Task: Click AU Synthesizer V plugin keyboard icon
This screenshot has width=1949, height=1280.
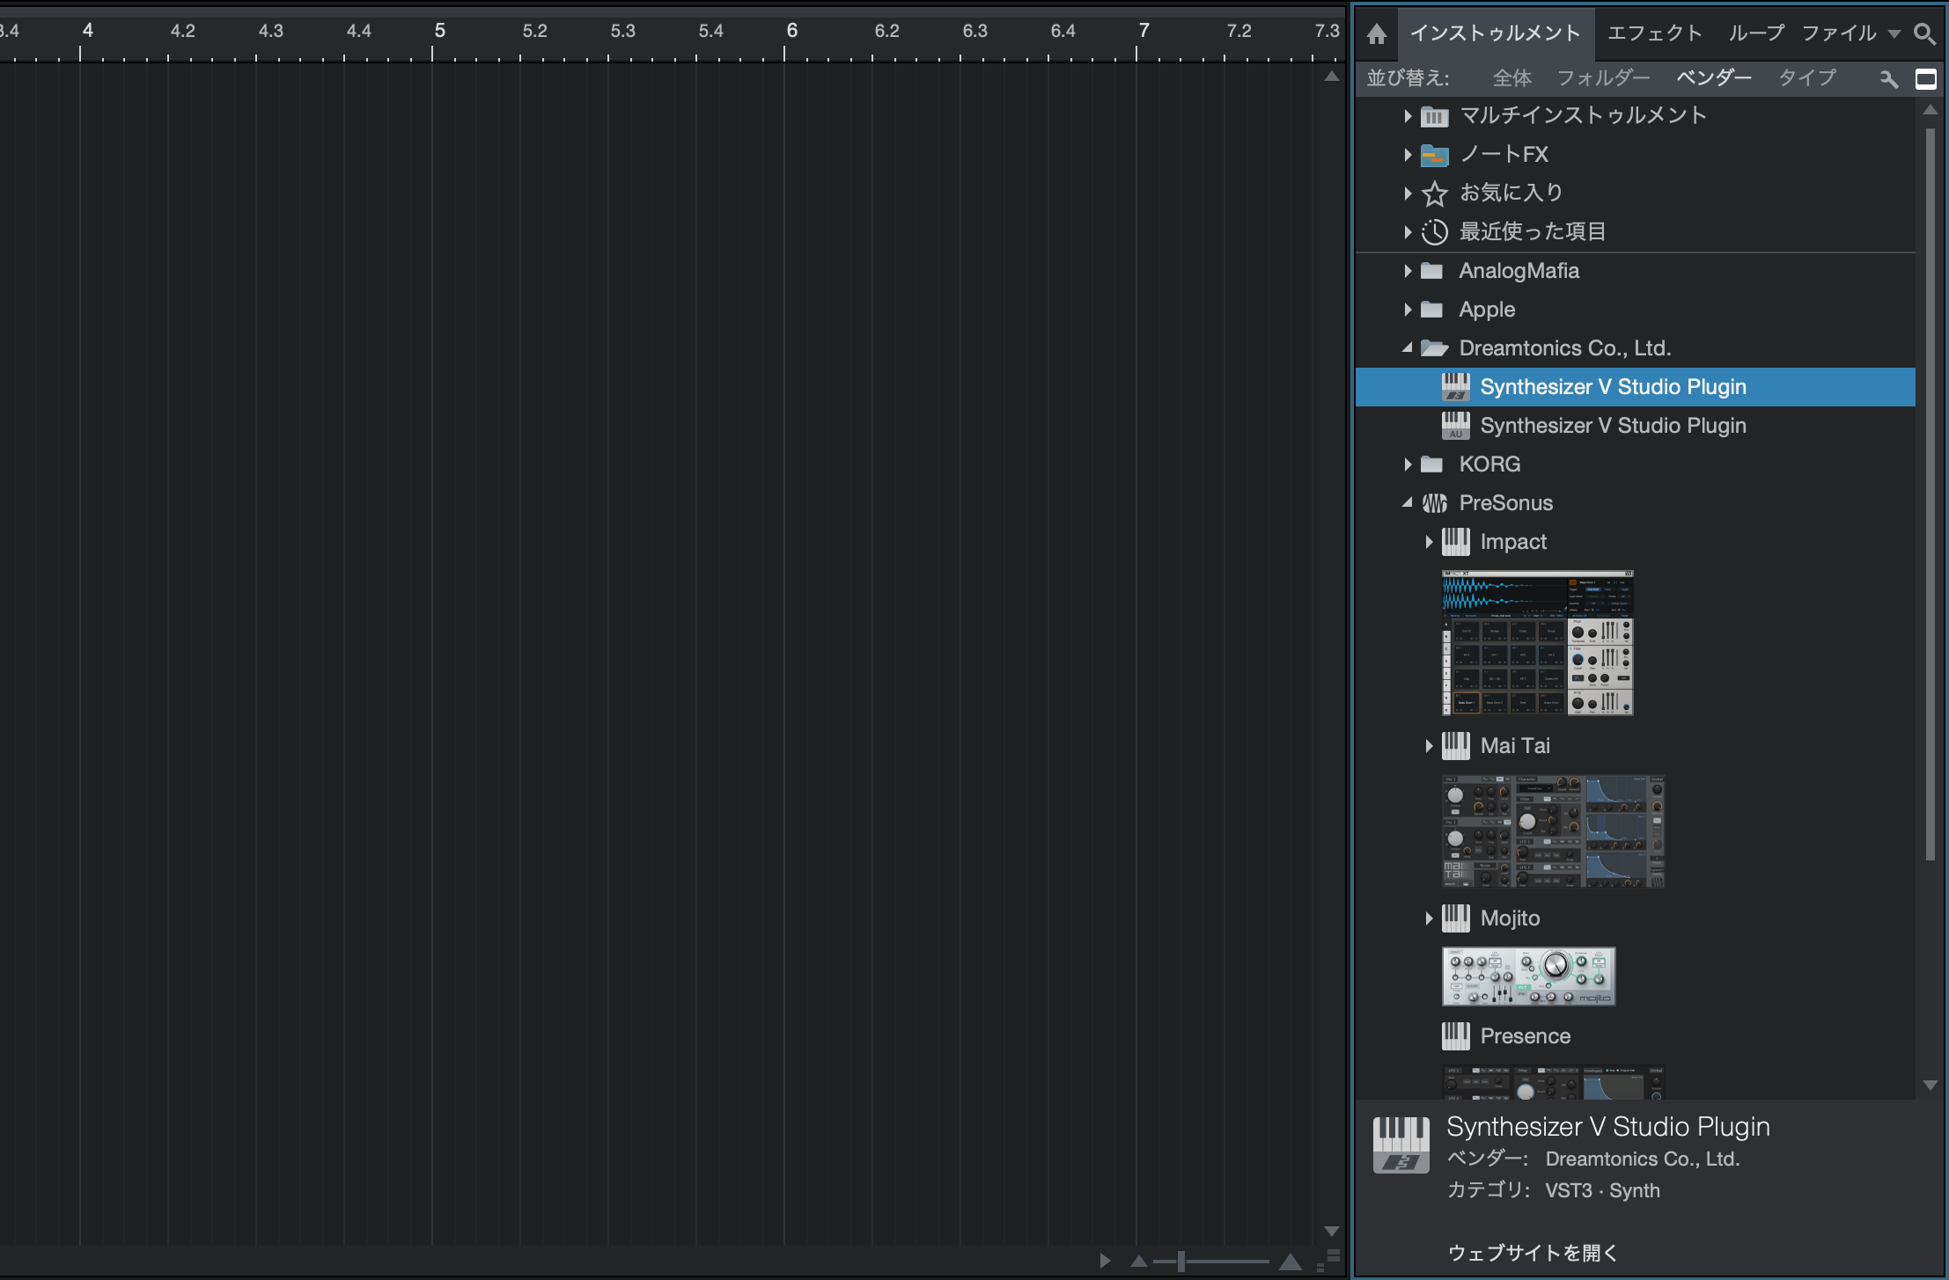Action: (1456, 426)
